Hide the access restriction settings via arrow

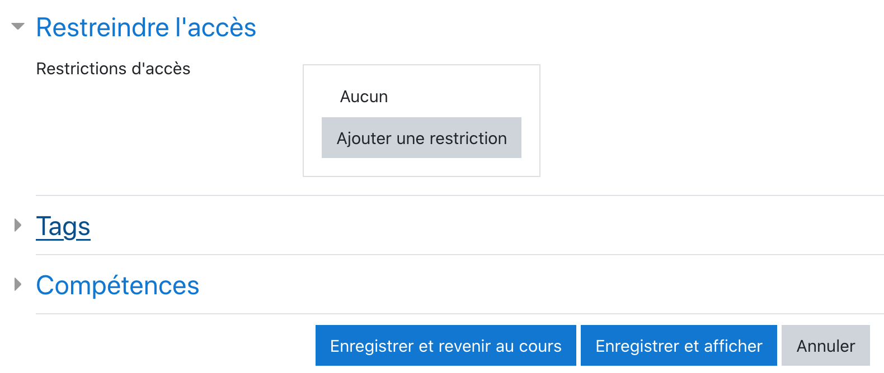pyautogui.click(x=18, y=26)
